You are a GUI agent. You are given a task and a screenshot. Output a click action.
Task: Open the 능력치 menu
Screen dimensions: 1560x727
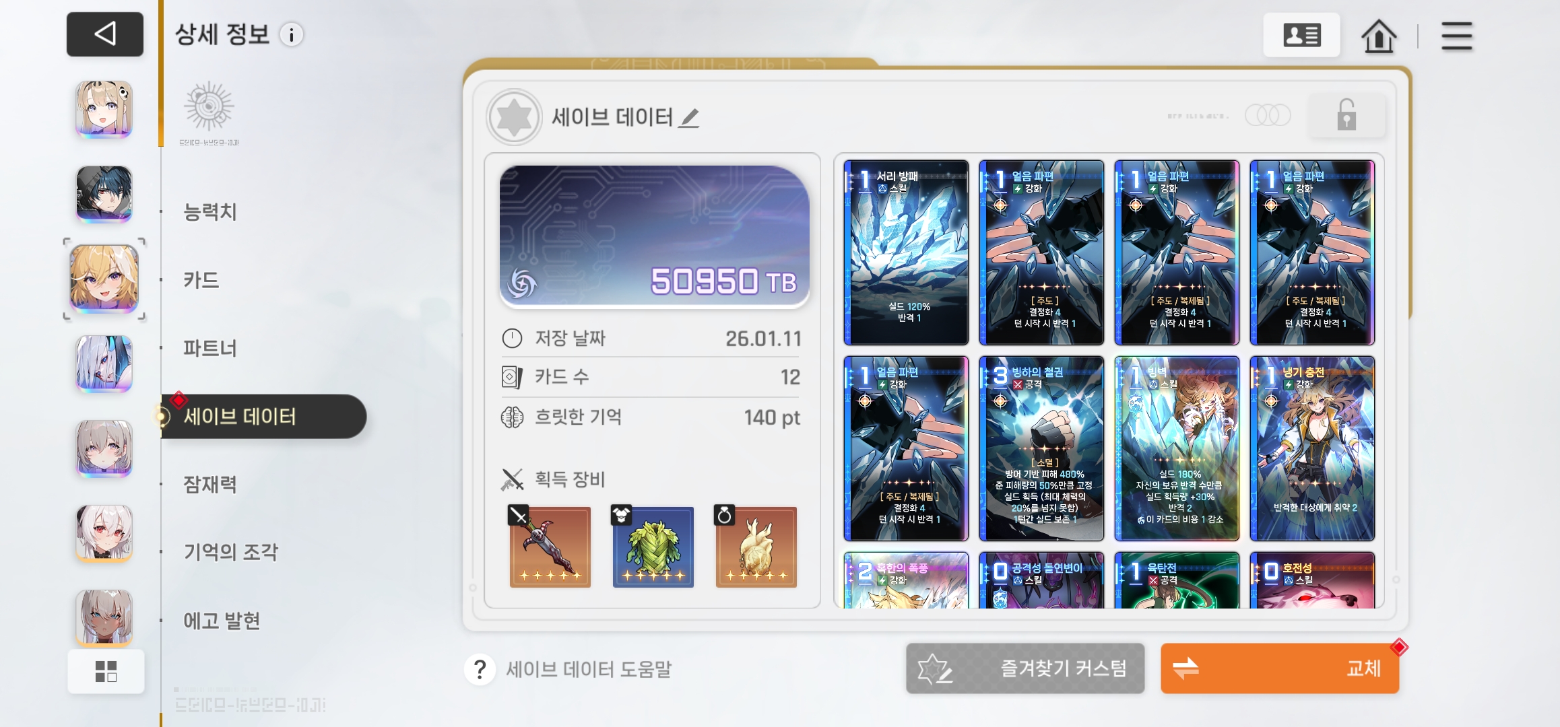click(210, 212)
